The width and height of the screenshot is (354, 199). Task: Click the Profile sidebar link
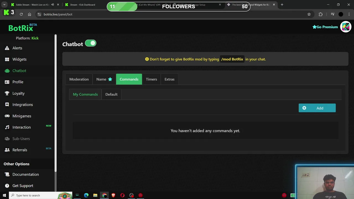point(18,82)
